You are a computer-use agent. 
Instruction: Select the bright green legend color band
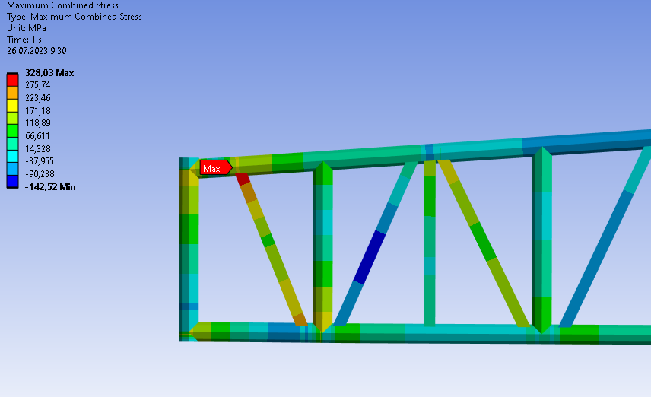(12, 131)
